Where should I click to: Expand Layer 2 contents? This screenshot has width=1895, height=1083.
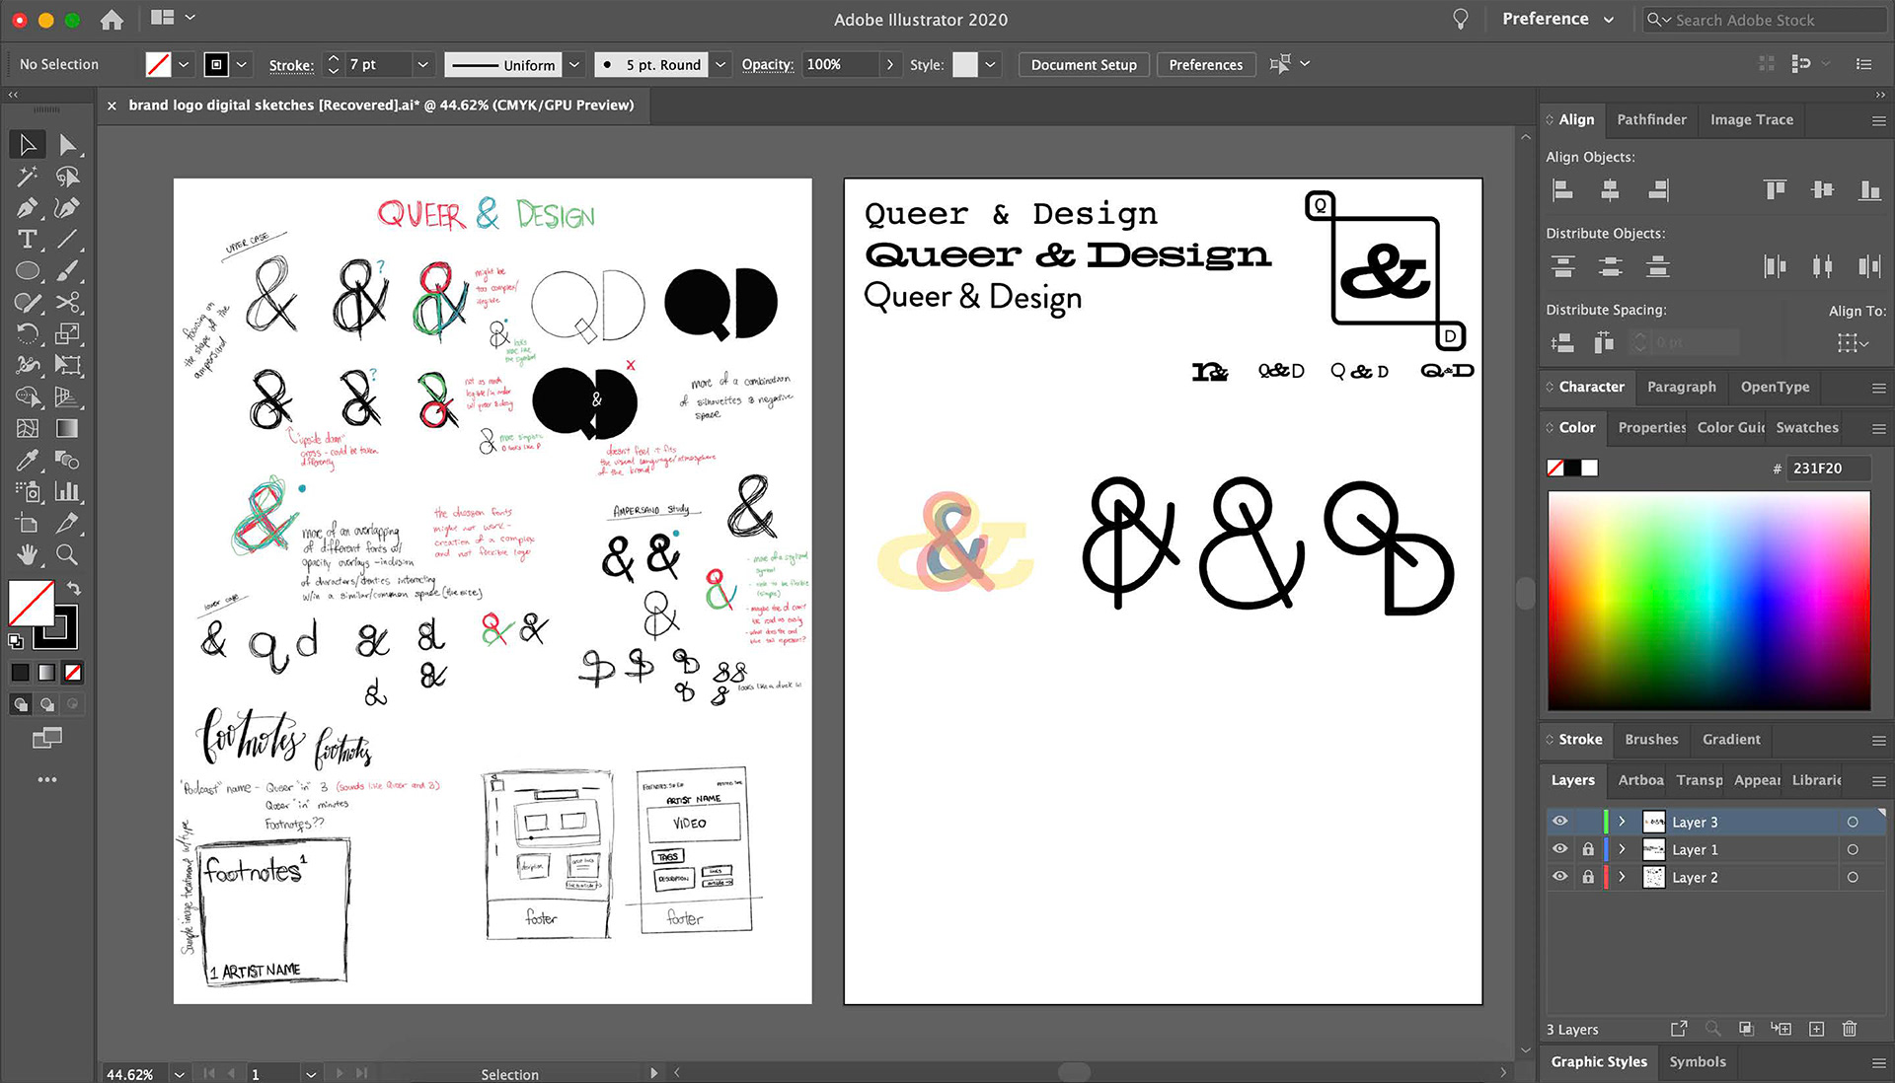1622,877
